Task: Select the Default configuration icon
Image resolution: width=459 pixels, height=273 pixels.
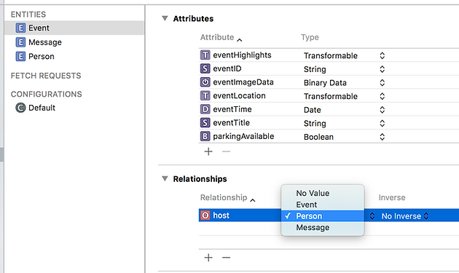Action: point(20,108)
